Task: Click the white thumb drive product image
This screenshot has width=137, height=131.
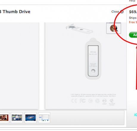Action: pos(93,59)
